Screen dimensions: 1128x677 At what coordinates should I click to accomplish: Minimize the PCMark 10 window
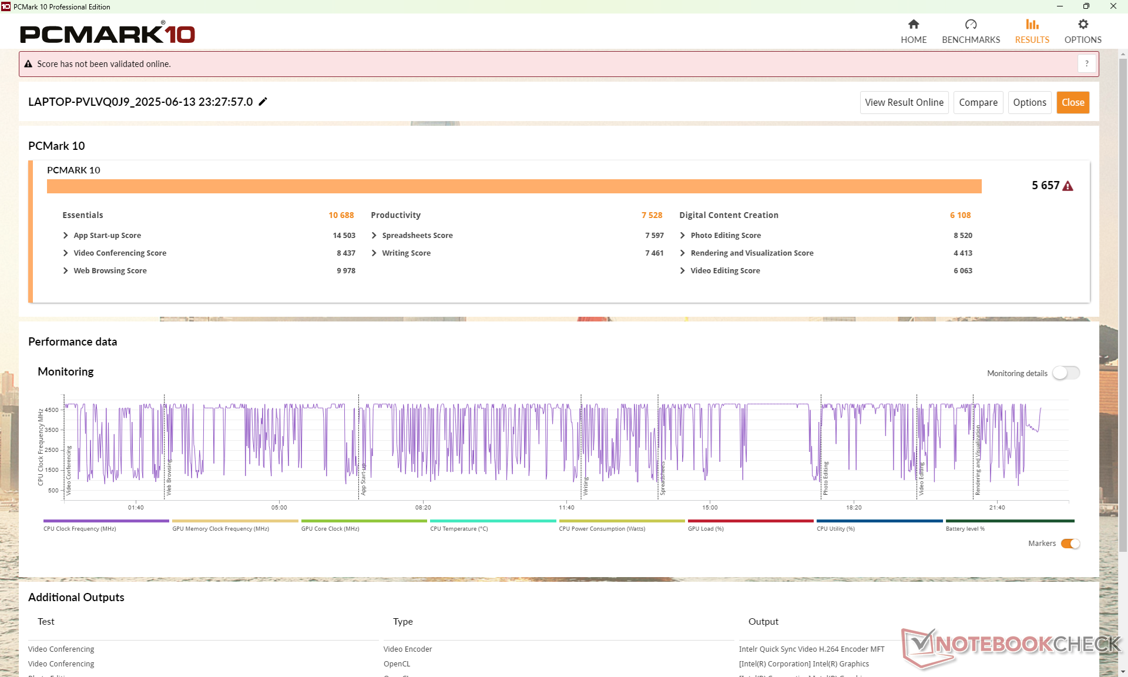pos(1060,6)
